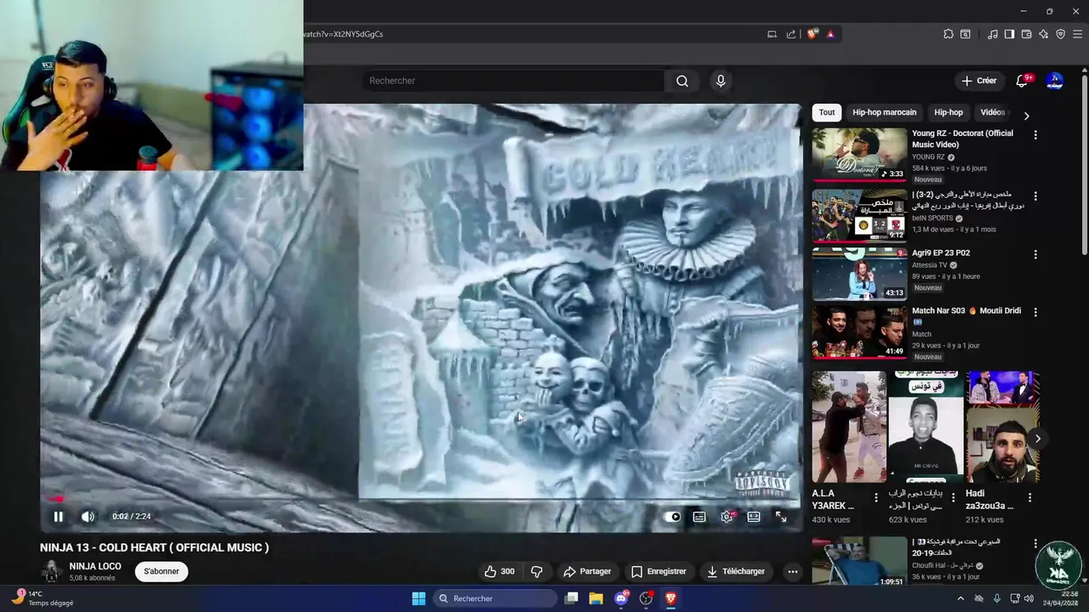Image resolution: width=1089 pixels, height=612 pixels.
Task: Switch to theater mode
Action: 754,517
